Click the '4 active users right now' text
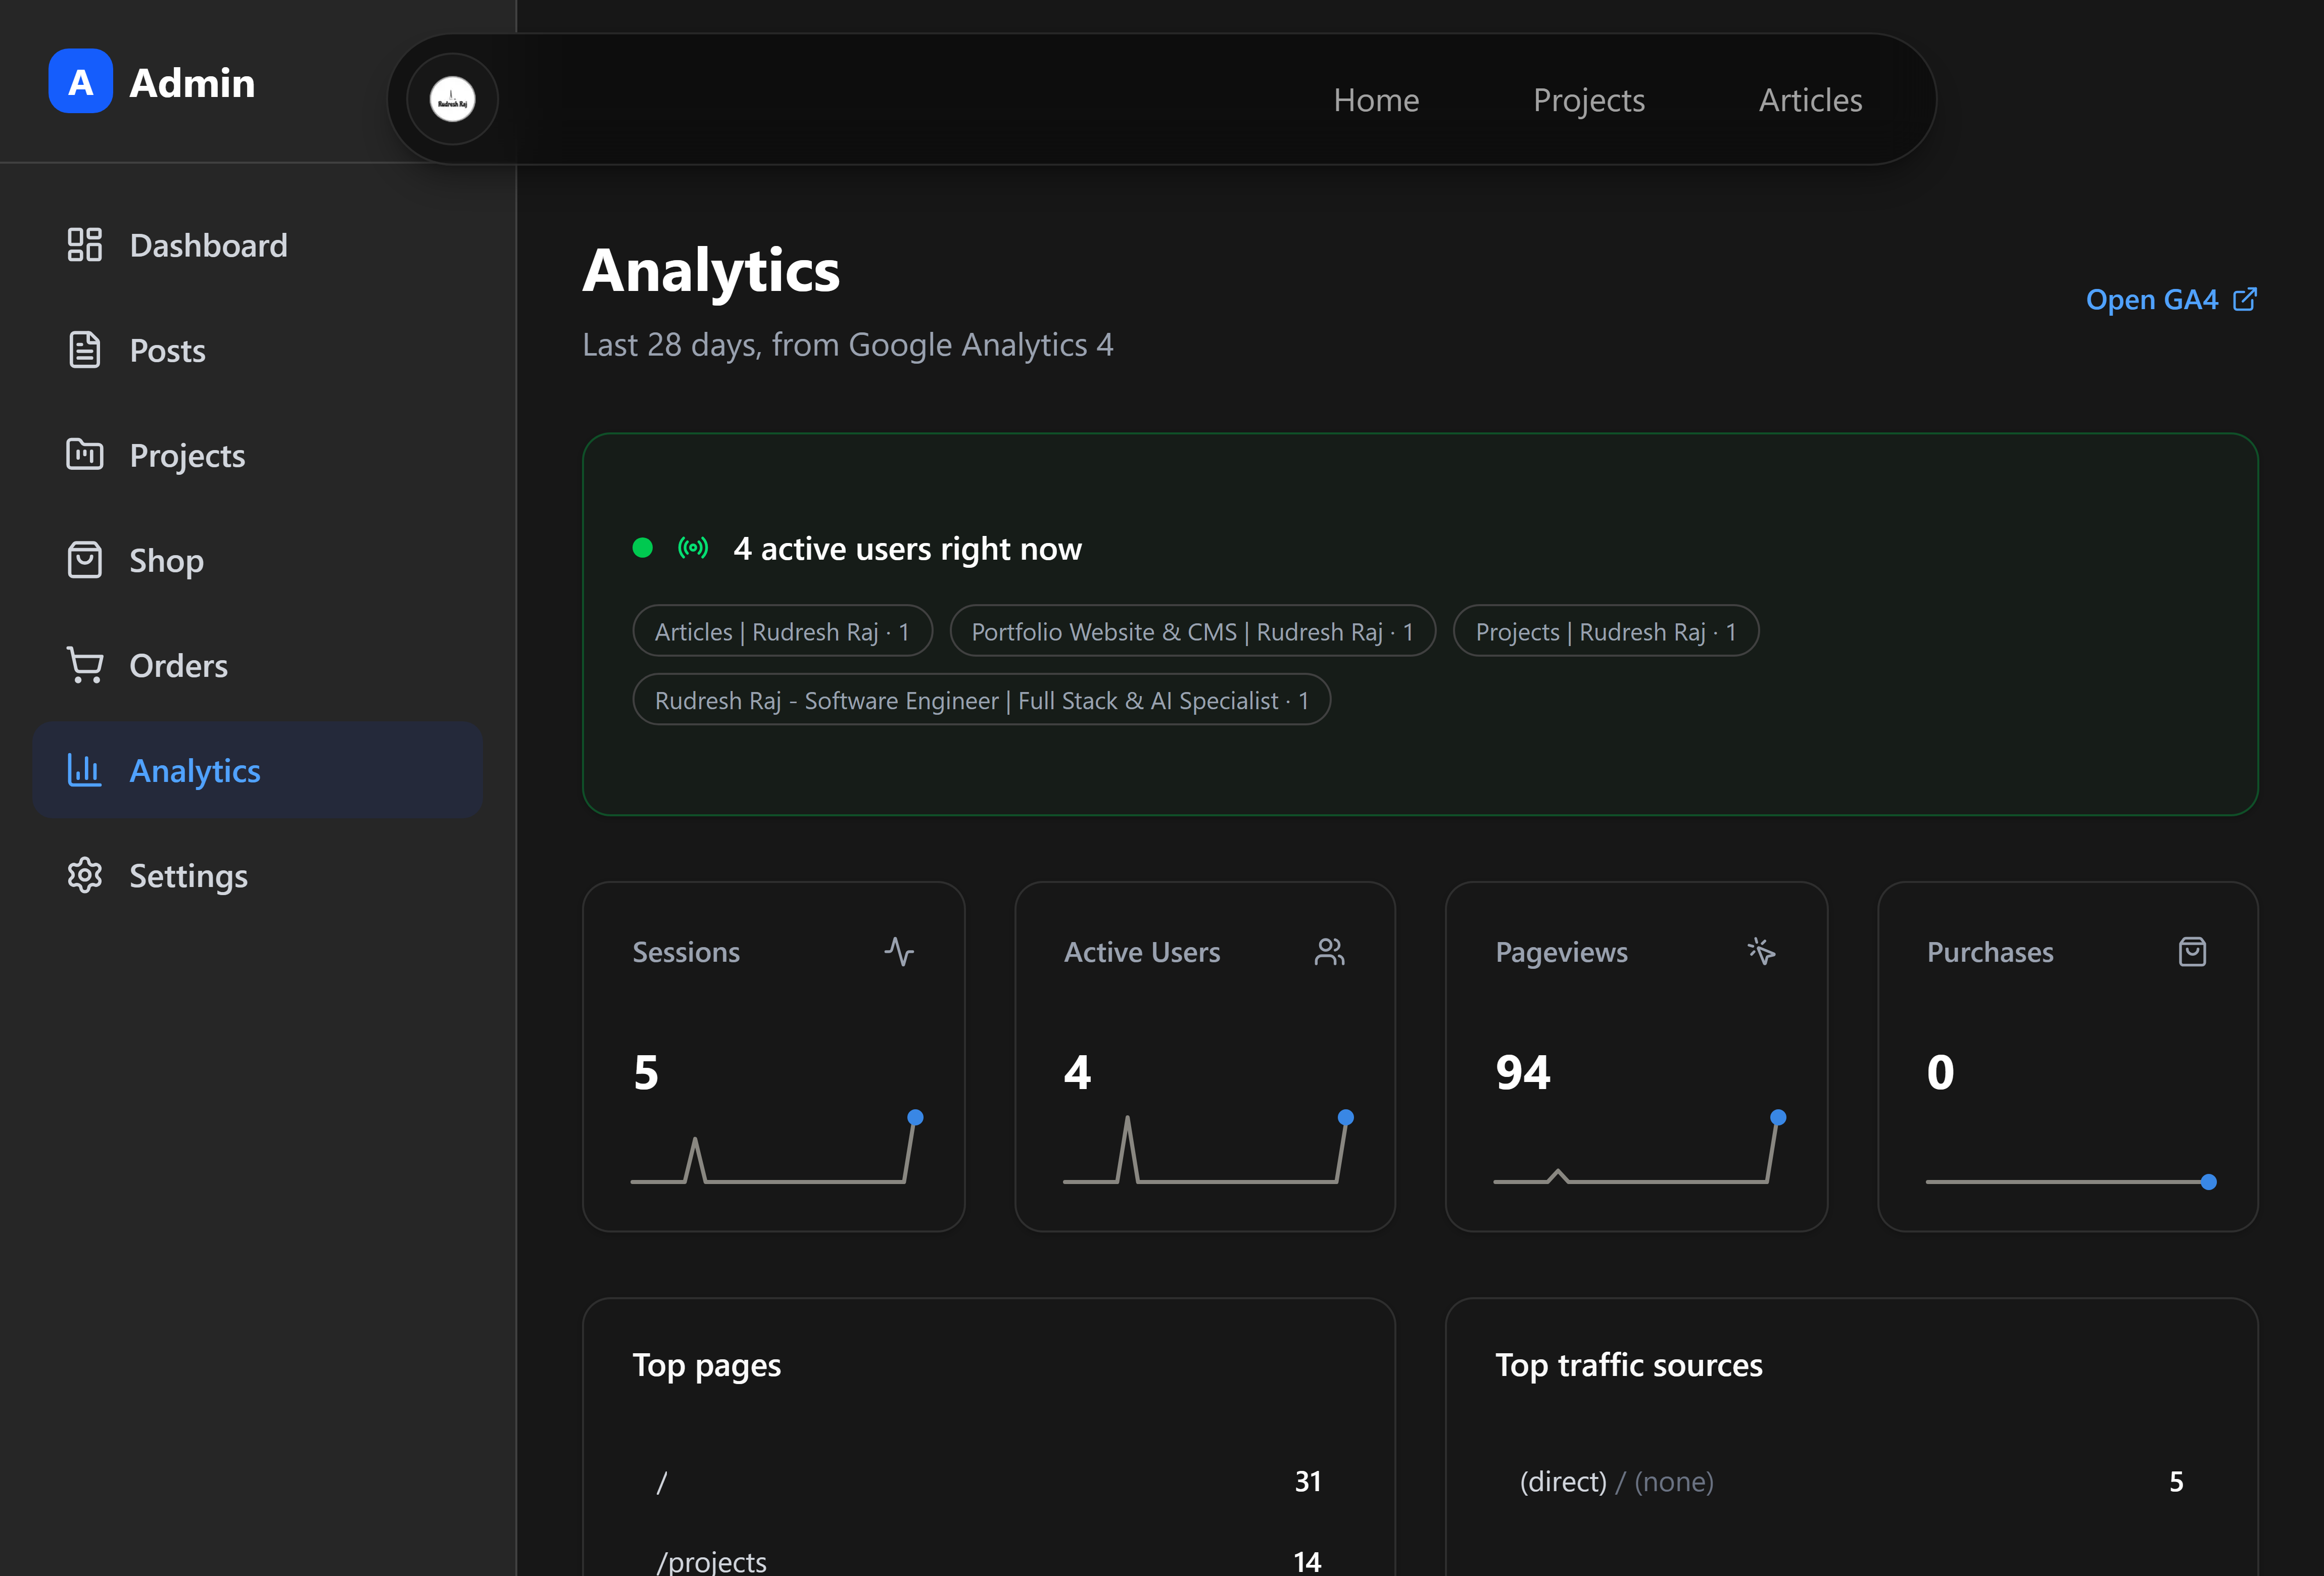The height and width of the screenshot is (1576, 2324). [907, 548]
